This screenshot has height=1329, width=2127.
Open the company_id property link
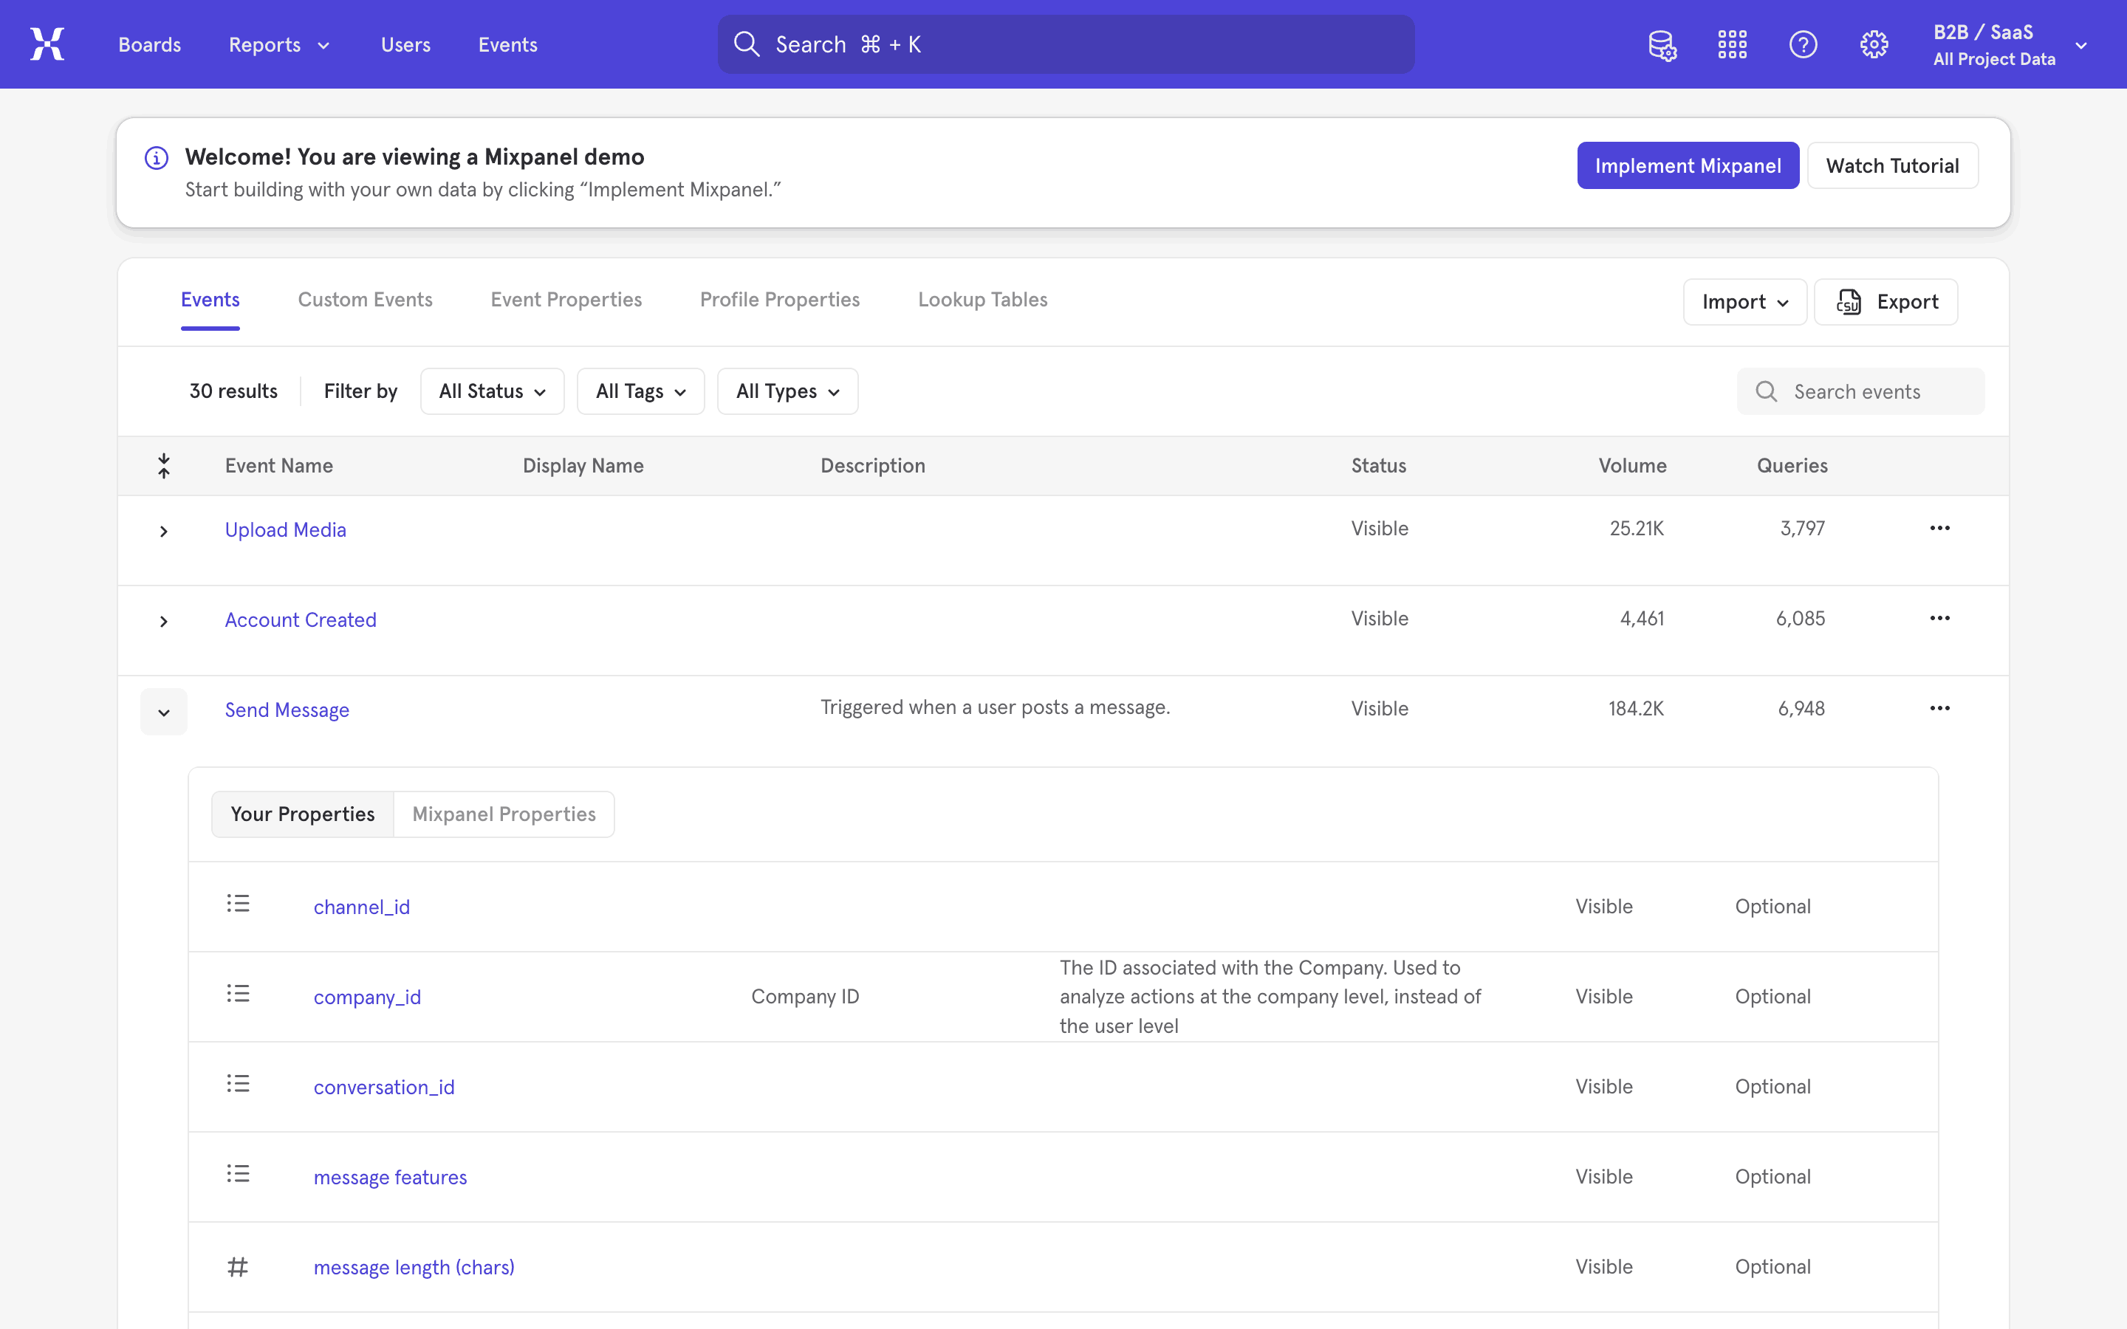367,997
